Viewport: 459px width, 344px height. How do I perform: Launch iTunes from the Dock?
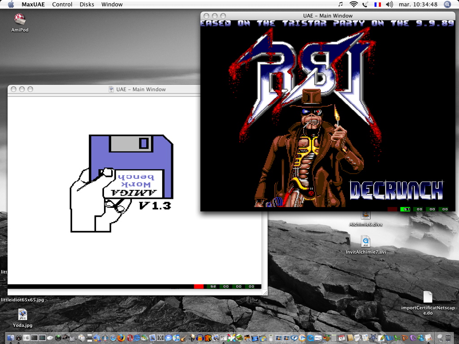click(176, 338)
